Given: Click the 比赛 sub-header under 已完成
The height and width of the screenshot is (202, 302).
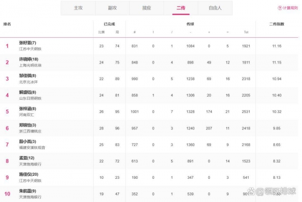Looking at the screenshot, I should pos(101,32).
